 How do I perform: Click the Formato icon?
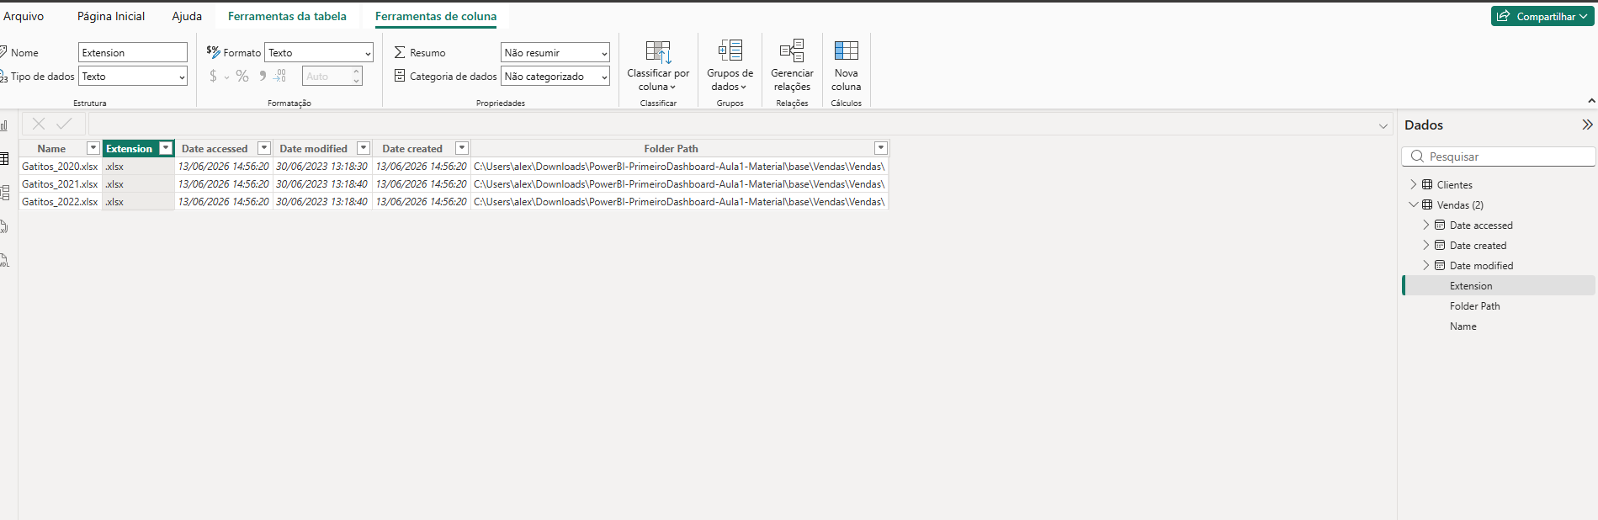213,51
